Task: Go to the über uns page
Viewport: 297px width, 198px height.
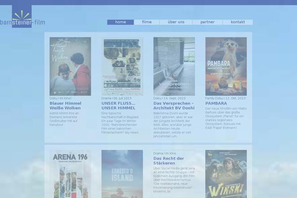Action: click(176, 22)
